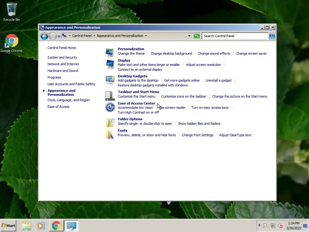Open Recycle Bin on the desktop

pyautogui.click(x=11, y=12)
